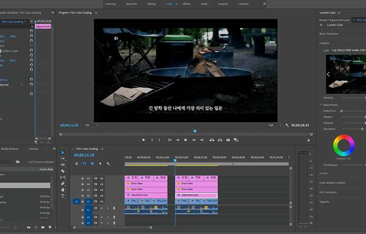Toggle V2 track output eye
Screen dimensions: 366x234
tap(102, 196)
